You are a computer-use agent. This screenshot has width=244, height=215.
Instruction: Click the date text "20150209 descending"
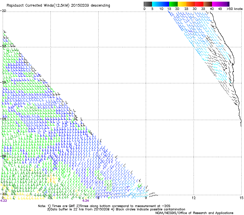click(x=91, y=6)
